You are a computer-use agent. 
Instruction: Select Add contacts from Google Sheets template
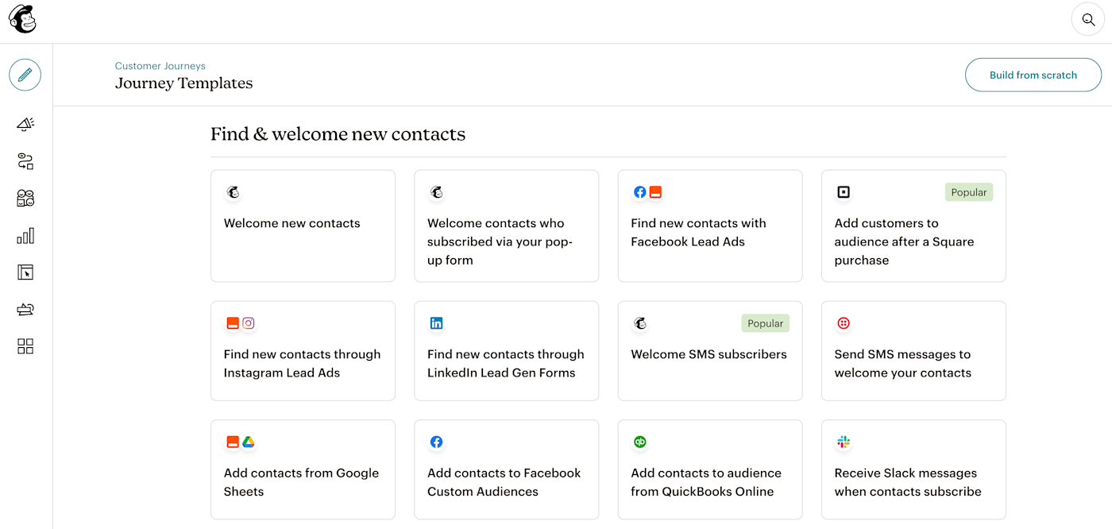coord(303,469)
